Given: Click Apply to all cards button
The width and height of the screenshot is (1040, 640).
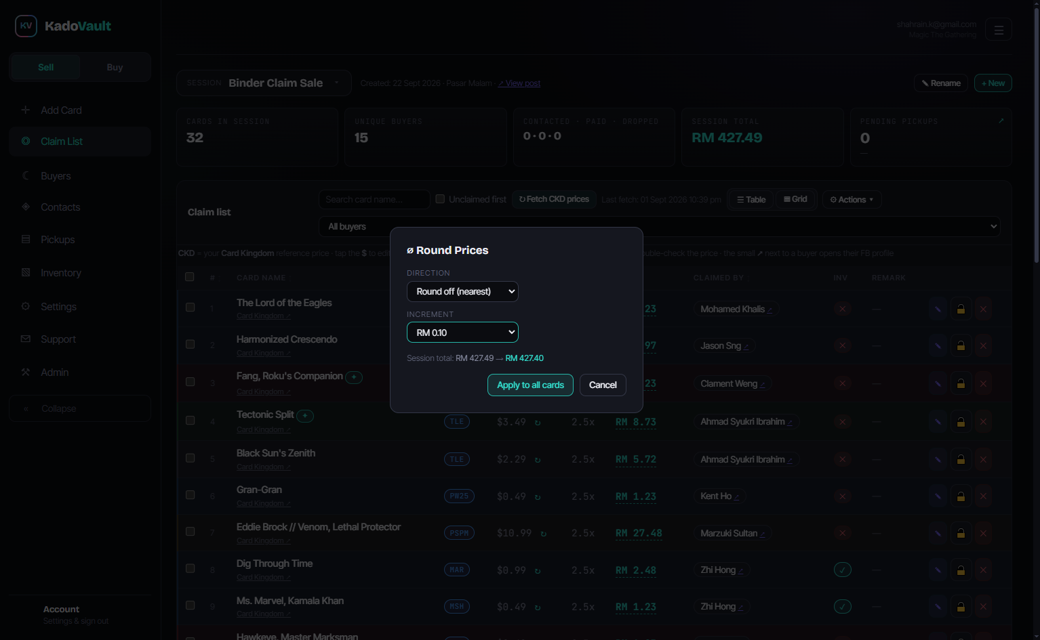Looking at the screenshot, I should pyautogui.click(x=530, y=385).
